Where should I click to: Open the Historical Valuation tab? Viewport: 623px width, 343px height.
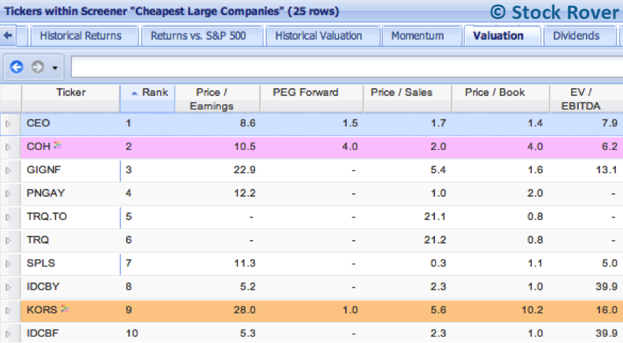click(x=319, y=36)
